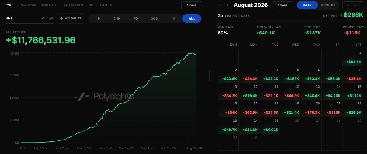Click the Avg Win / Day value +$49.1K
The width and height of the screenshot is (367, 154).
[266, 33]
